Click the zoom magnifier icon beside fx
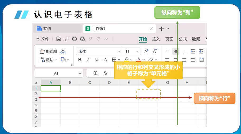The image size is (241, 134). point(96,73)
